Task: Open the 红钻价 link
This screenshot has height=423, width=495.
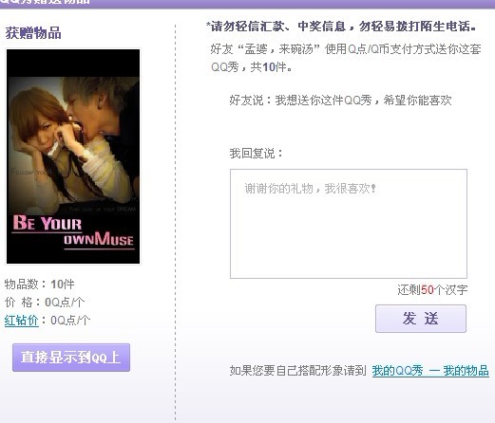Action: click(22, 321)
